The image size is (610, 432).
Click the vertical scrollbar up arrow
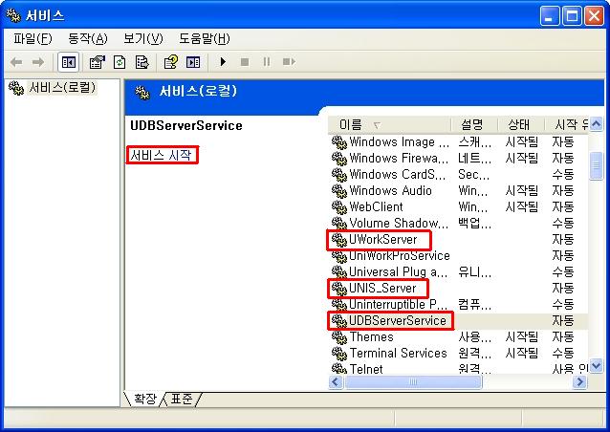[x=596, y=124]
